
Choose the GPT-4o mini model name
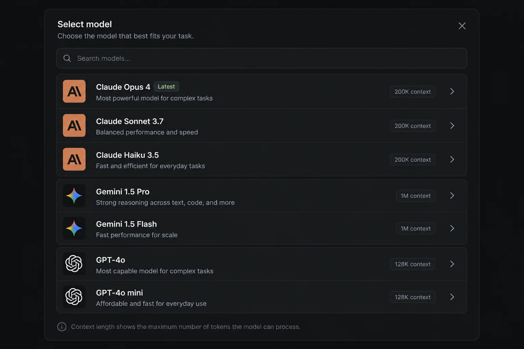pyautogui.click(x=119, y=292)
